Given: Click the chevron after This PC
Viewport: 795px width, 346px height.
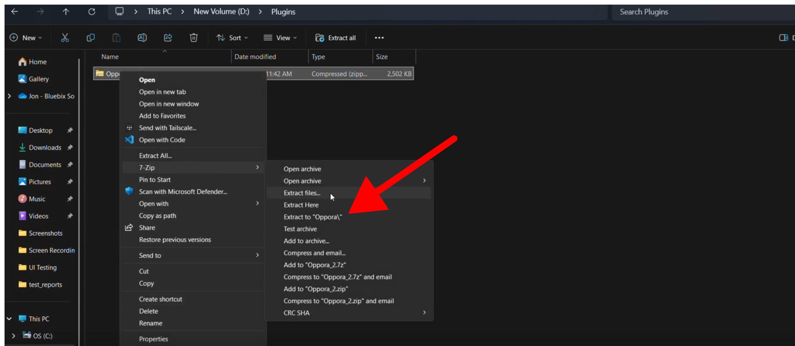Looking at the screenshot, I should point(182,12).
